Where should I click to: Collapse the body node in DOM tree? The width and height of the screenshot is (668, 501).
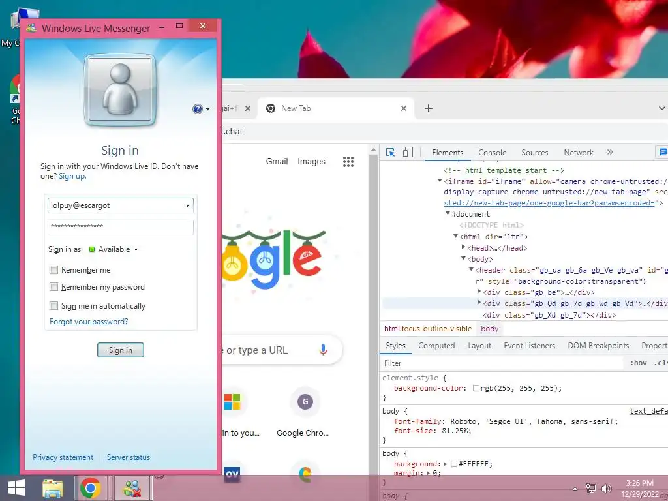tap(464, 258)
